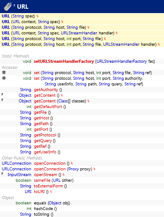
Task: Click the URL class title in header
Action: [x=23, y=7]
